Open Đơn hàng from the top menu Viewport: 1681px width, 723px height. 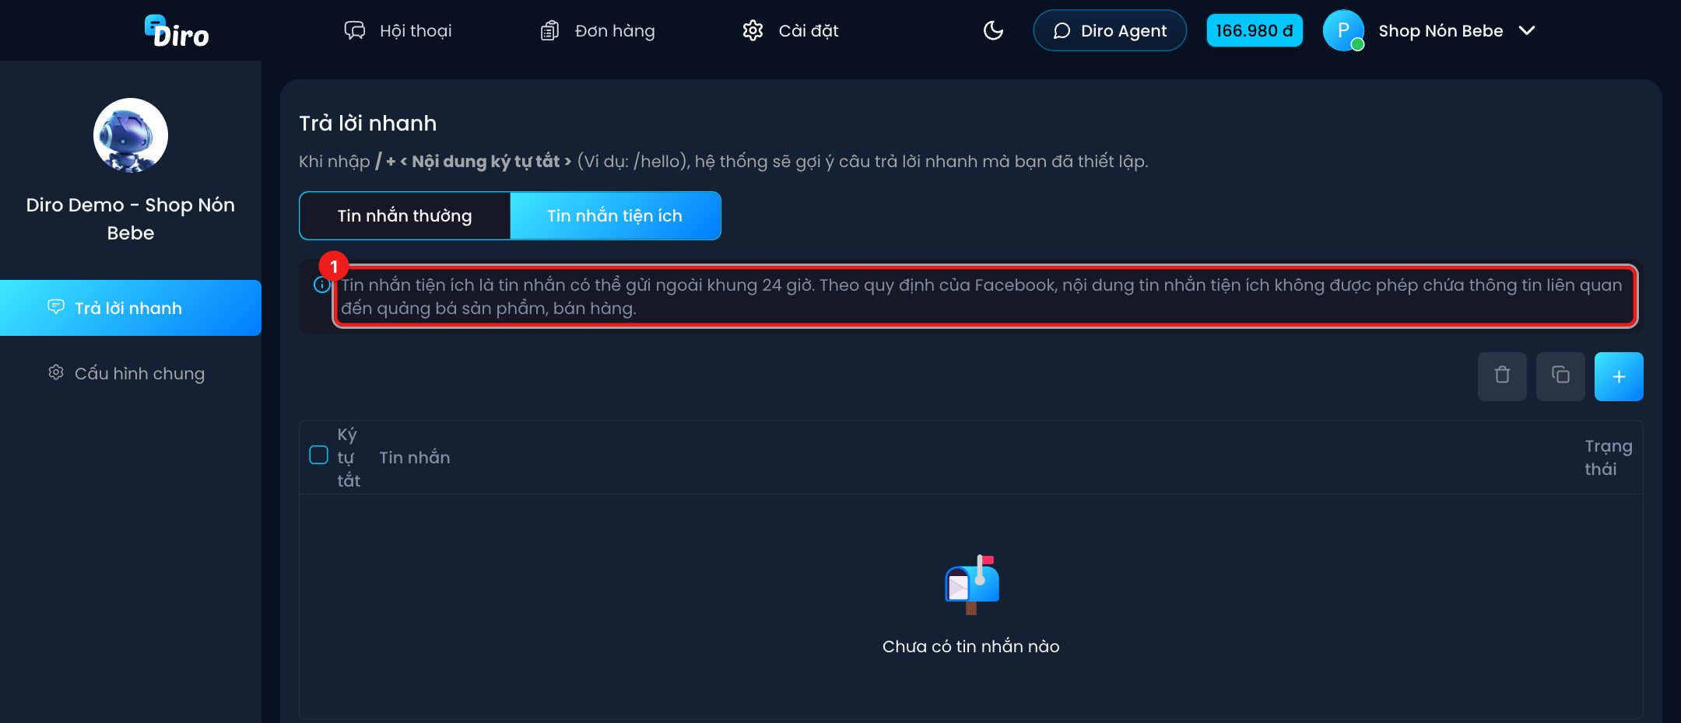point(597,30)
